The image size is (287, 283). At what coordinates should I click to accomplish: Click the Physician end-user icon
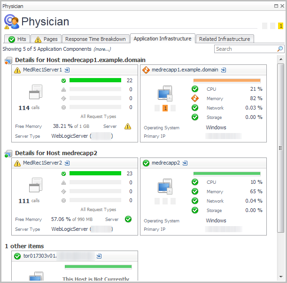click(12, 22)
